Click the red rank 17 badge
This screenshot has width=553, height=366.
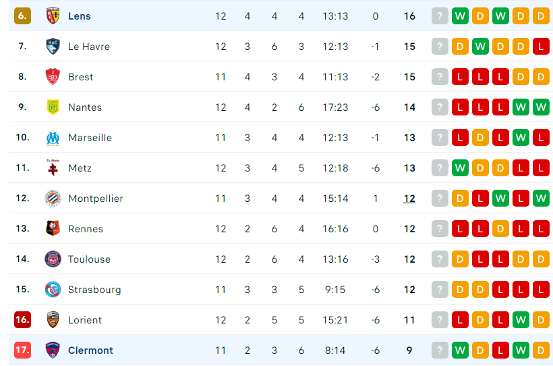pos(22,350)
